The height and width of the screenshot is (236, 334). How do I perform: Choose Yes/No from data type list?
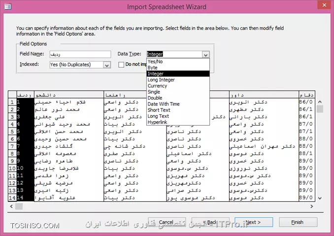coord(178,61)
